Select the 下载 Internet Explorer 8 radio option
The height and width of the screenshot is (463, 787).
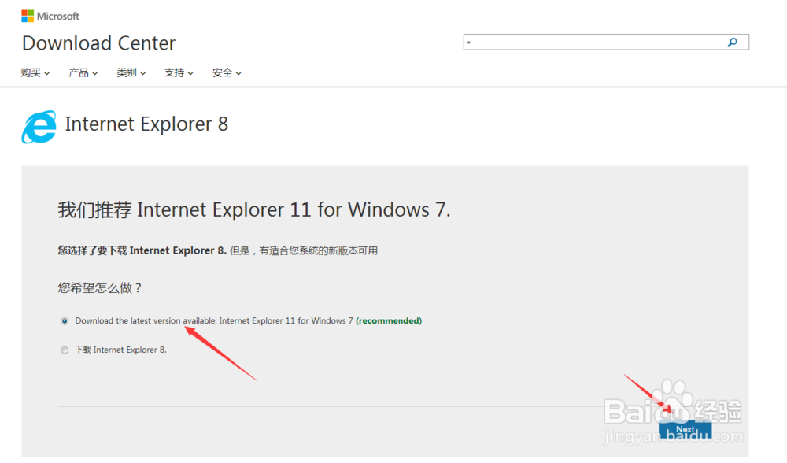65,350
